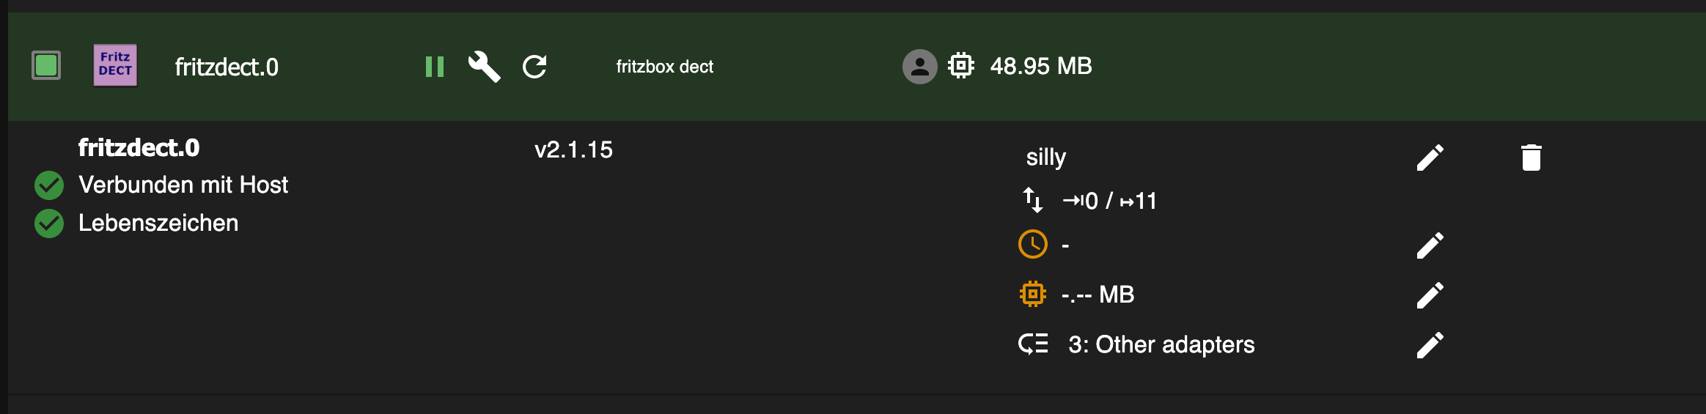The image size is (1706, 414).
Task: Click the Fritz DECT adapter logo
Action: 115,65
